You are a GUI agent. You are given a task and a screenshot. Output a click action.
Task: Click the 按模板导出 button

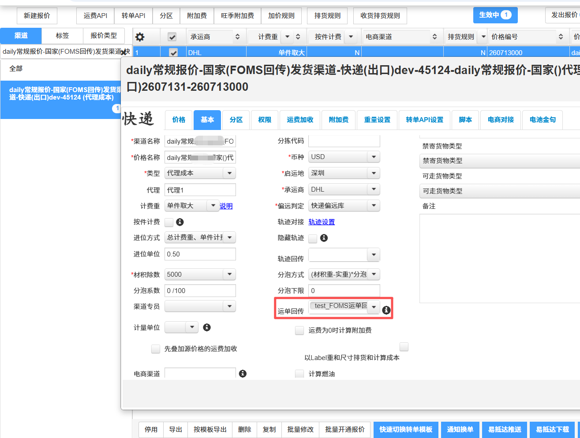pos(210,430)
